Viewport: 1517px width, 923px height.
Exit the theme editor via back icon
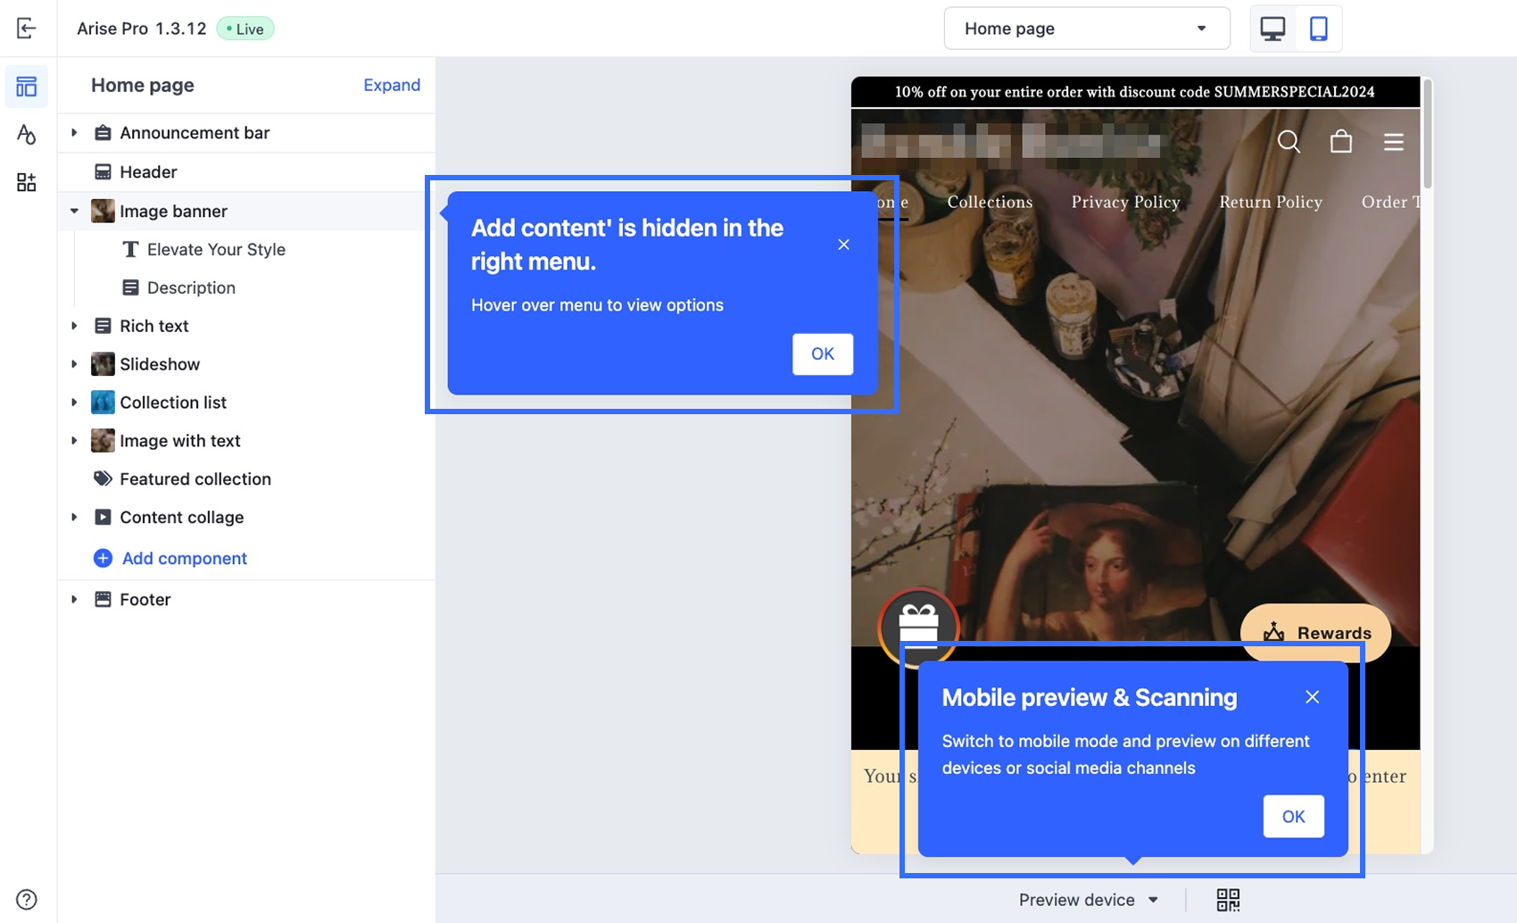(27, 29)
